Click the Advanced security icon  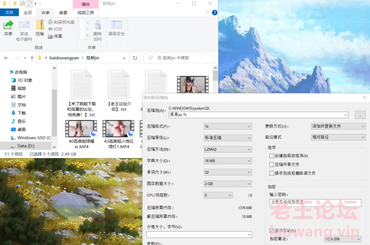[117, 25]
